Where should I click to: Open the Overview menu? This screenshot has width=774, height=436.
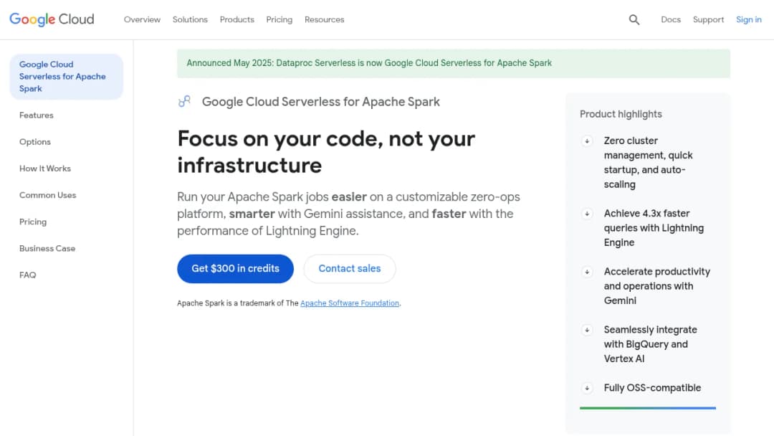[142, 20]
